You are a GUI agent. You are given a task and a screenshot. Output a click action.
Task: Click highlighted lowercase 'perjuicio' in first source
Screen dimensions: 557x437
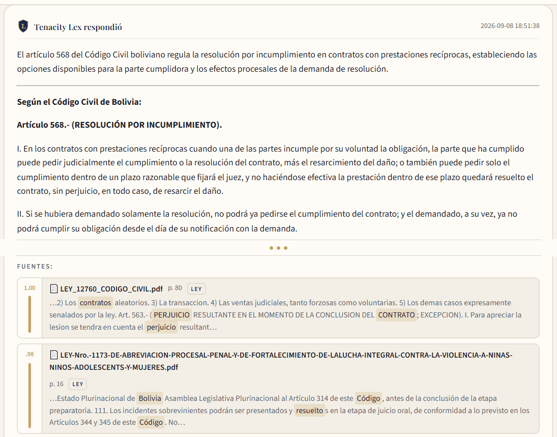[x=161, y=327]
